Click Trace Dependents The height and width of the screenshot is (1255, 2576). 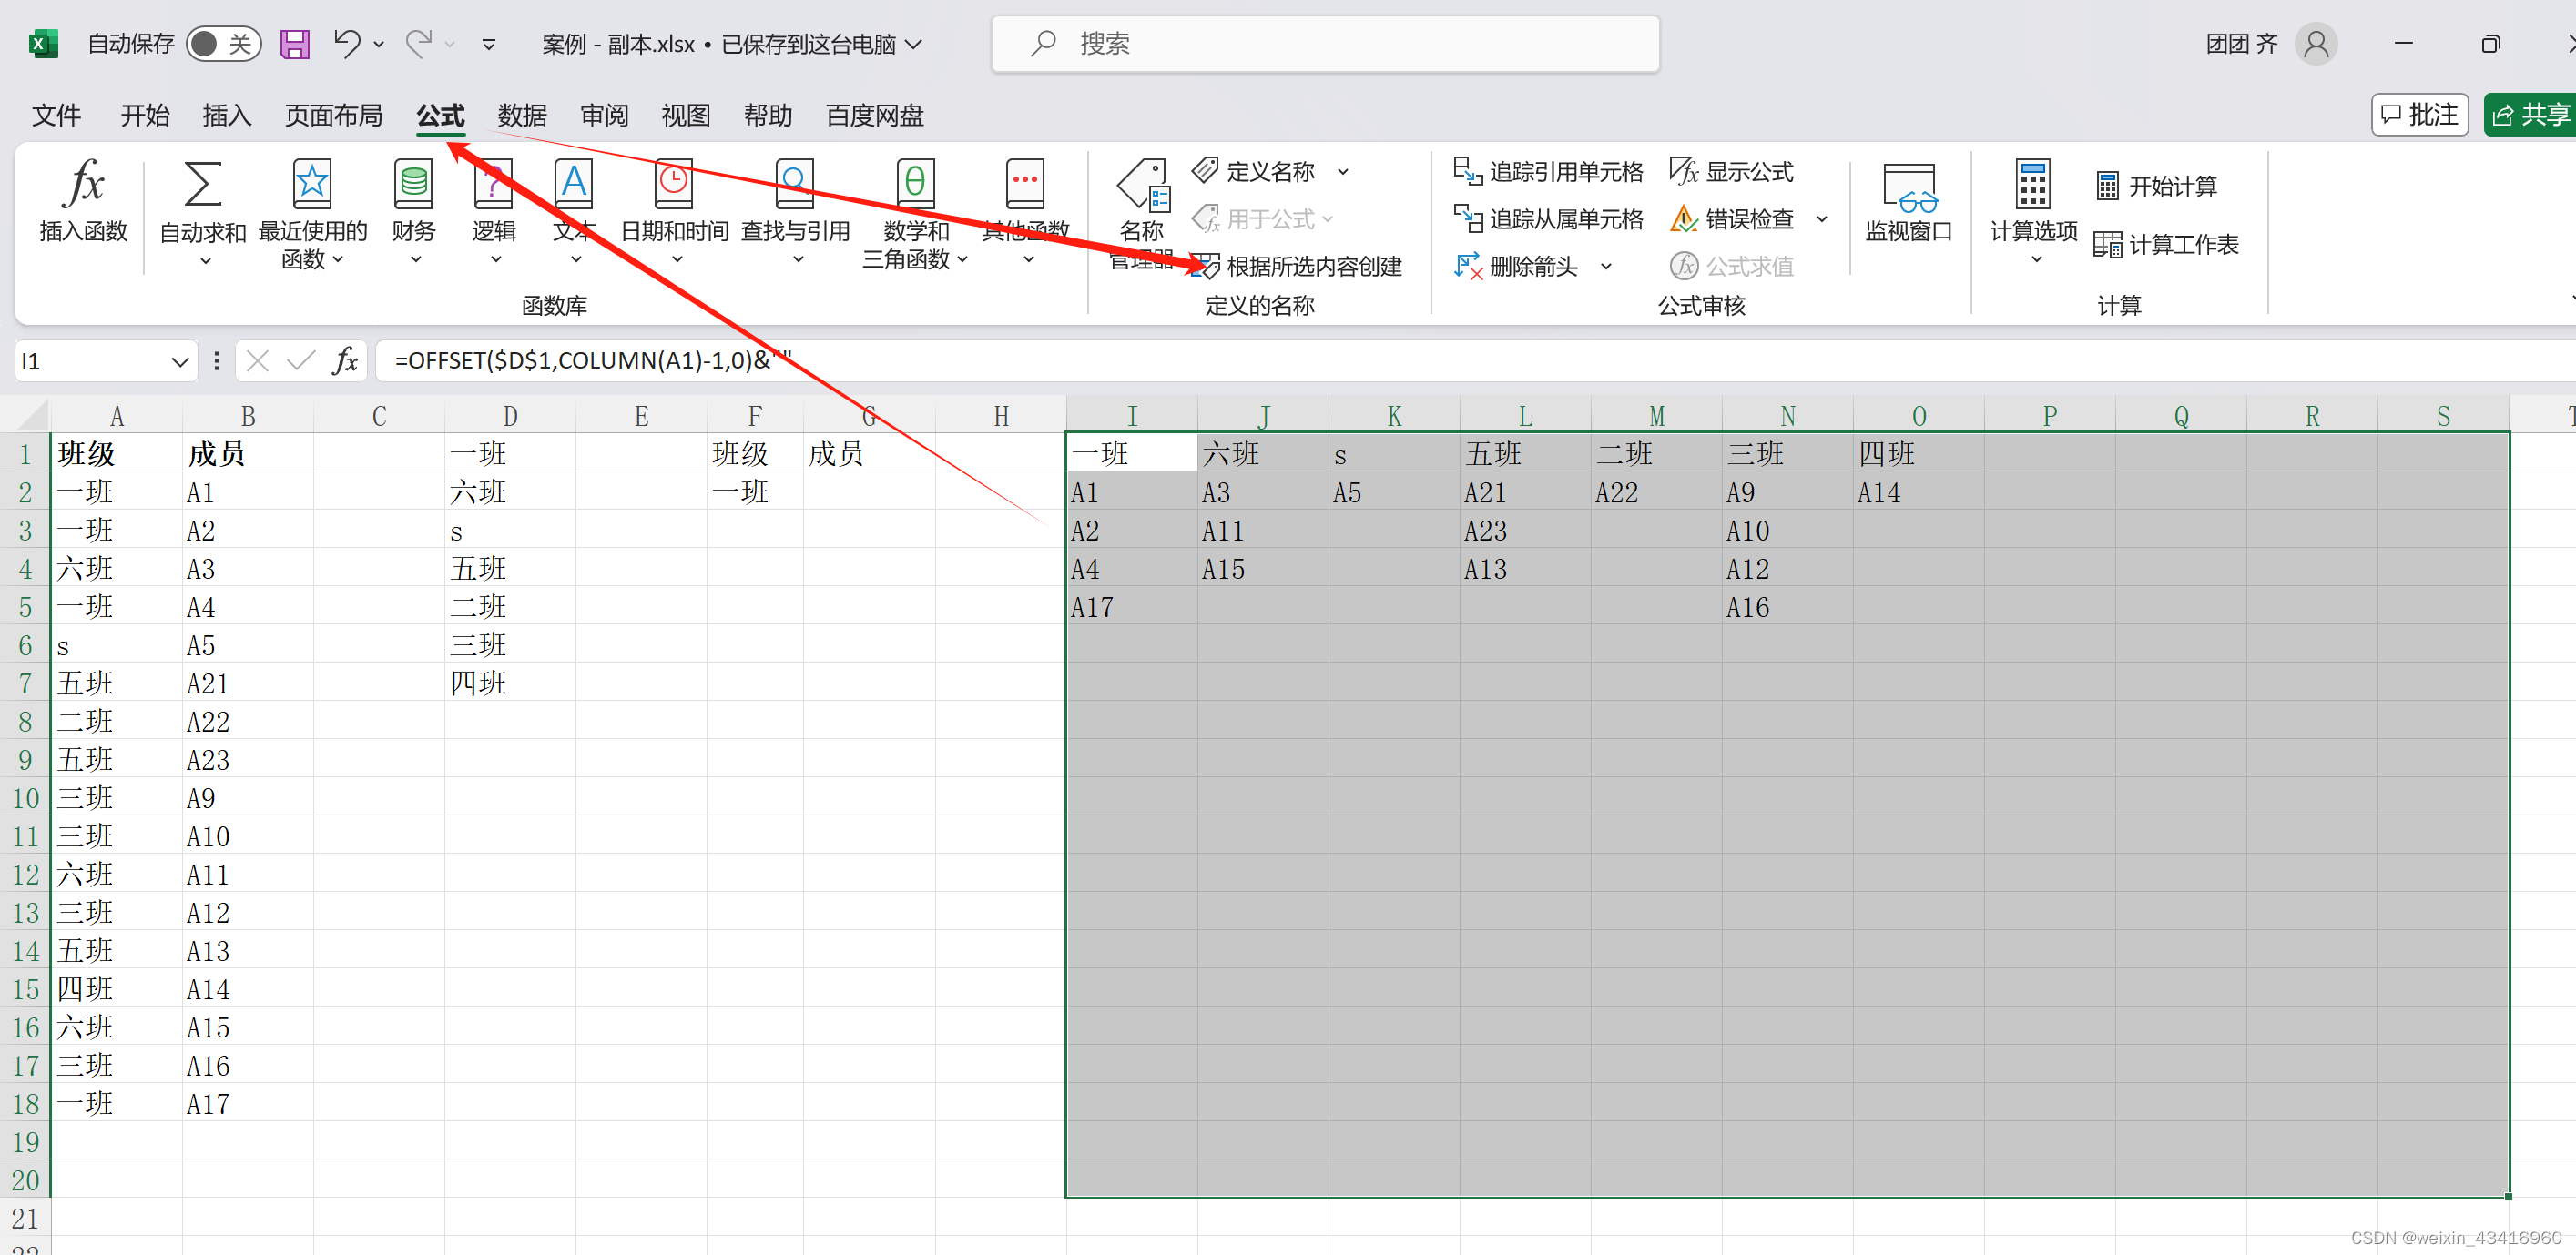pos(1548,218)
